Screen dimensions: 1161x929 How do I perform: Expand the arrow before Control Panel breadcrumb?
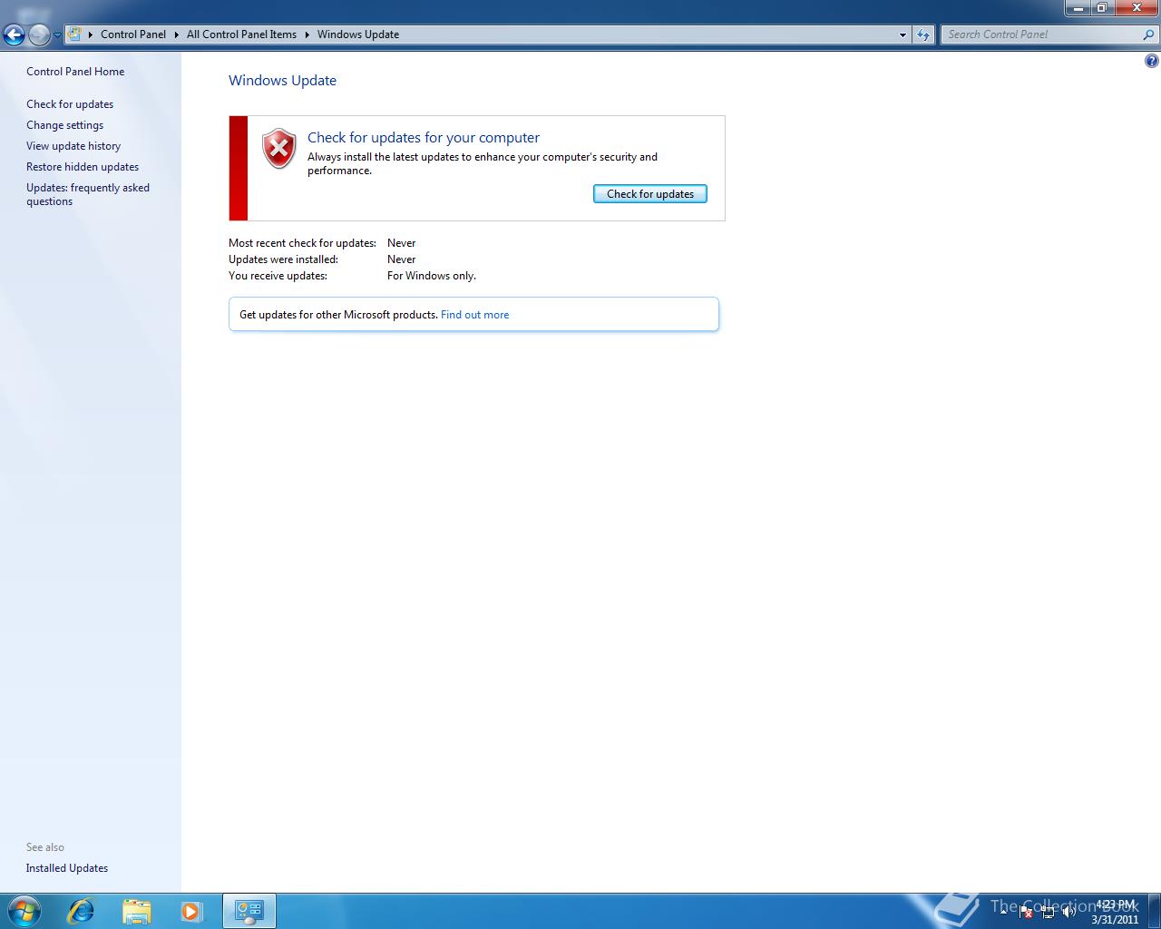coord(91,34)
